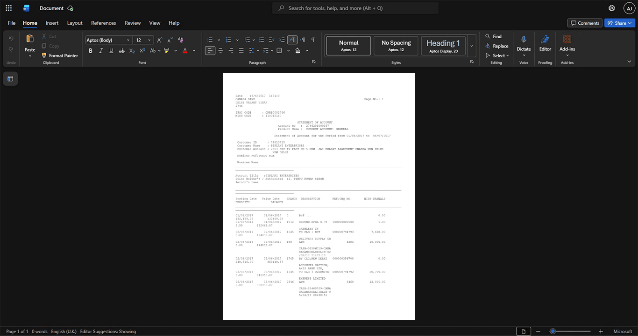638x336 pixels.
Task: Open the AJ account profile
Action: pos(629,8)
